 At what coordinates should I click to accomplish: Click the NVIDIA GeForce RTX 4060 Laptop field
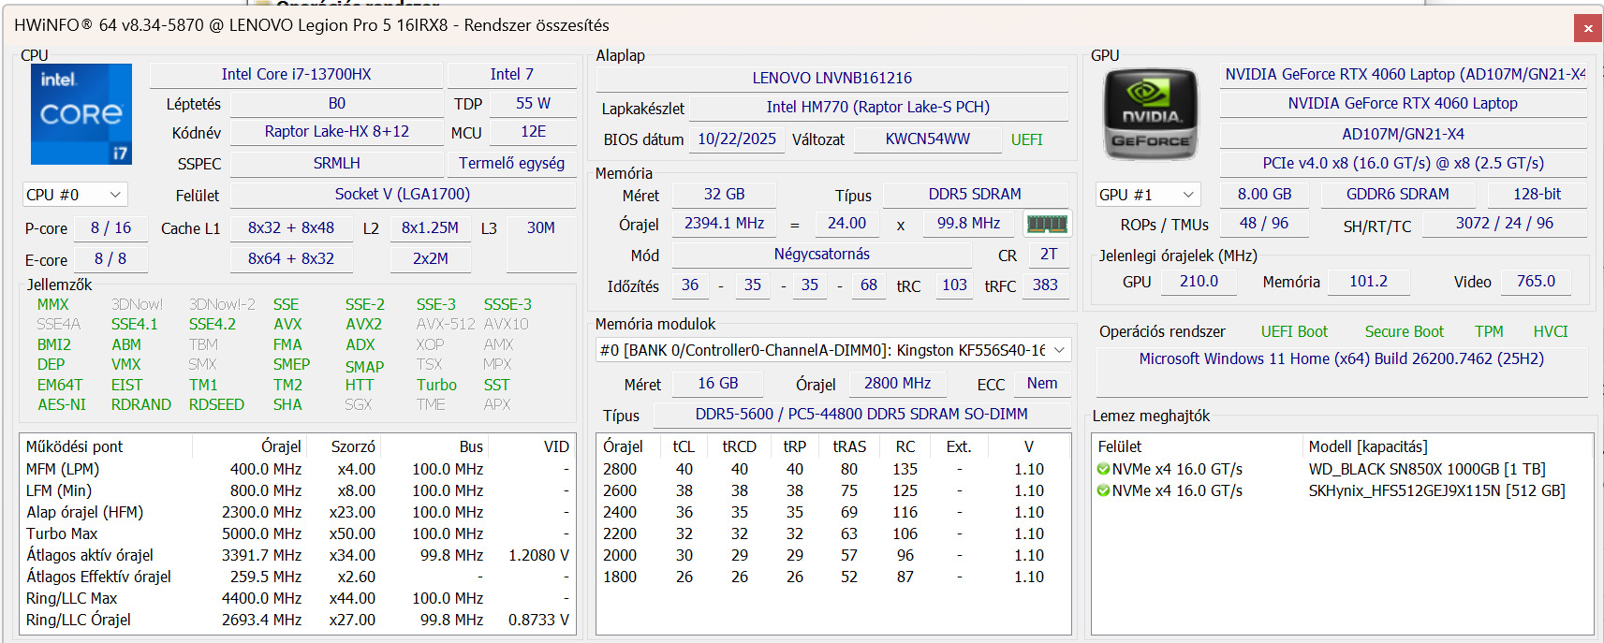(1403, 103)
